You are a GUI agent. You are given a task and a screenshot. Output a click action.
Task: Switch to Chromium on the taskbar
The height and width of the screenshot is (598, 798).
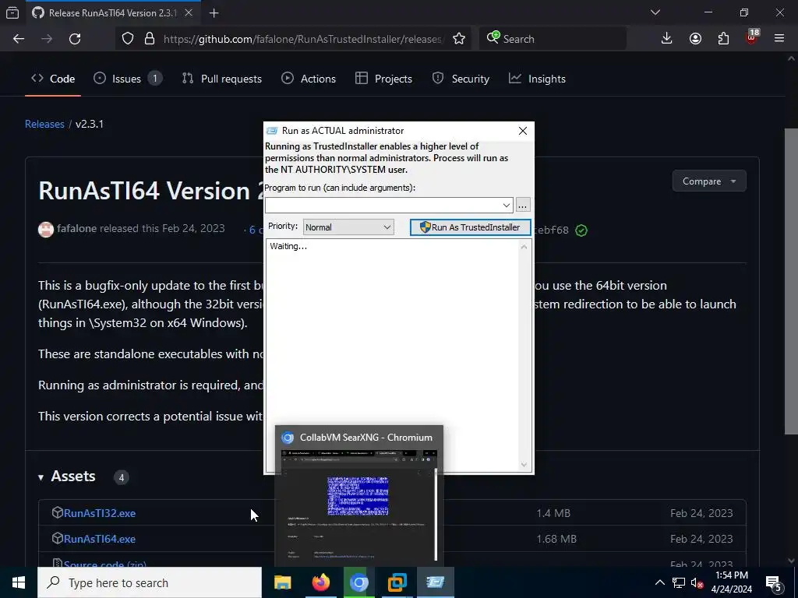click(x=358, y=582)
